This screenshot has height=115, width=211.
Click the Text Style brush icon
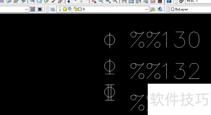[x=181, y=1]
